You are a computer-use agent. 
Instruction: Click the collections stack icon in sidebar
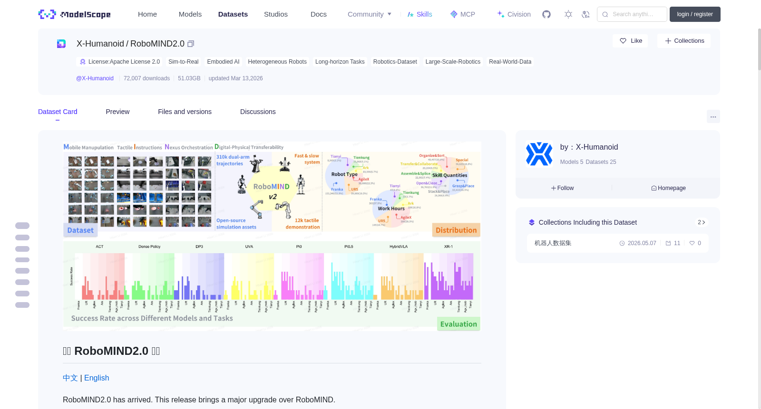(x=532, y=222)
